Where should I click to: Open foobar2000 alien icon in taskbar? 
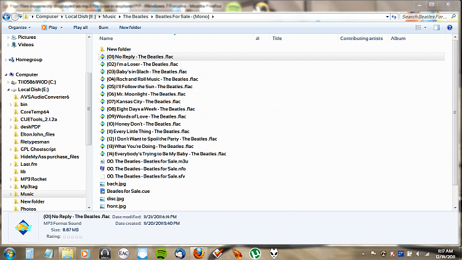274,253
